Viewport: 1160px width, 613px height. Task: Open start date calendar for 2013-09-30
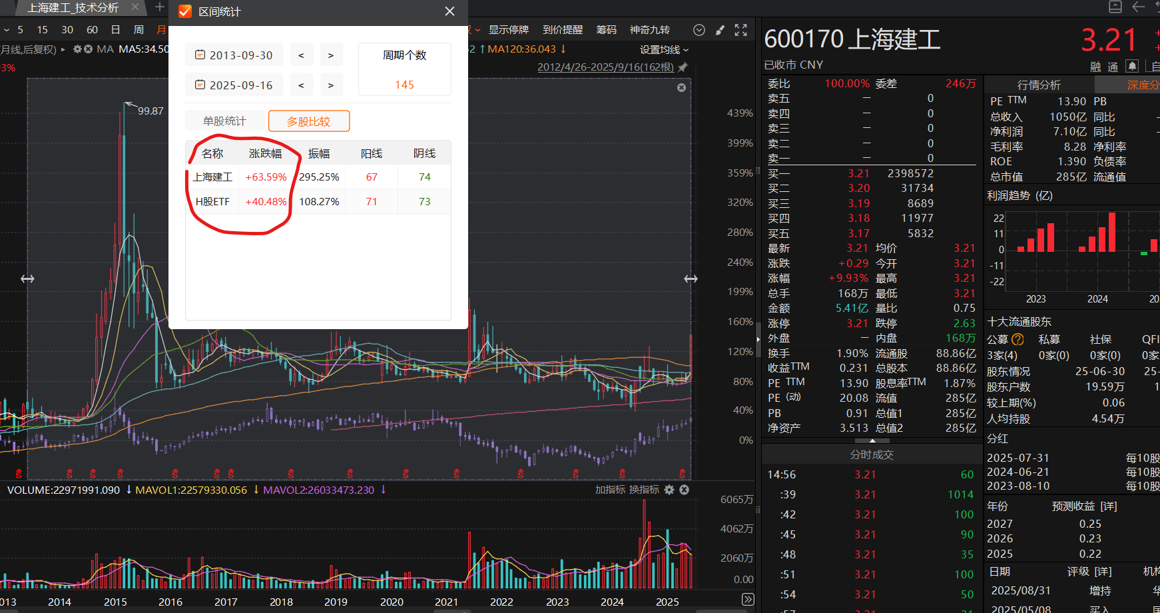pyautogui.click(x=200, y=55)
